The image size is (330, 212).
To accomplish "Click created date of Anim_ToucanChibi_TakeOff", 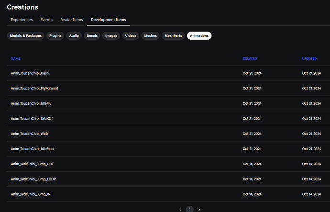I will point(252,119).
